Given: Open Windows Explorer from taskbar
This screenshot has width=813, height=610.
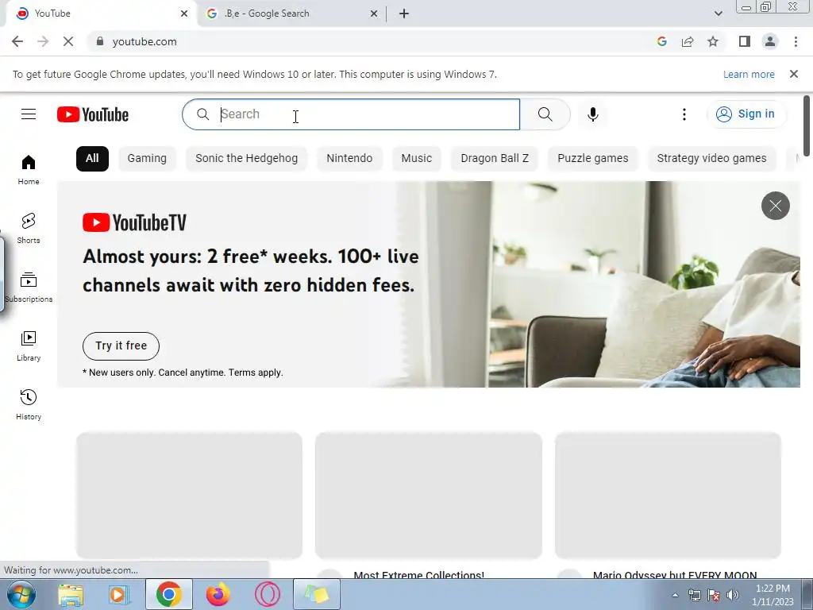Looking at the screenshot, I should [x=71, y=594].
